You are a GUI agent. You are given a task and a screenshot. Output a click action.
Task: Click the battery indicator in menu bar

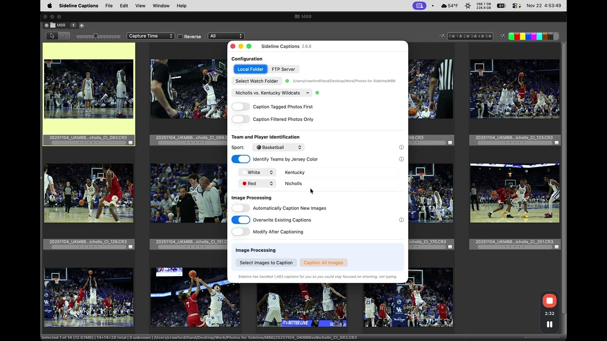pos(501,6)
